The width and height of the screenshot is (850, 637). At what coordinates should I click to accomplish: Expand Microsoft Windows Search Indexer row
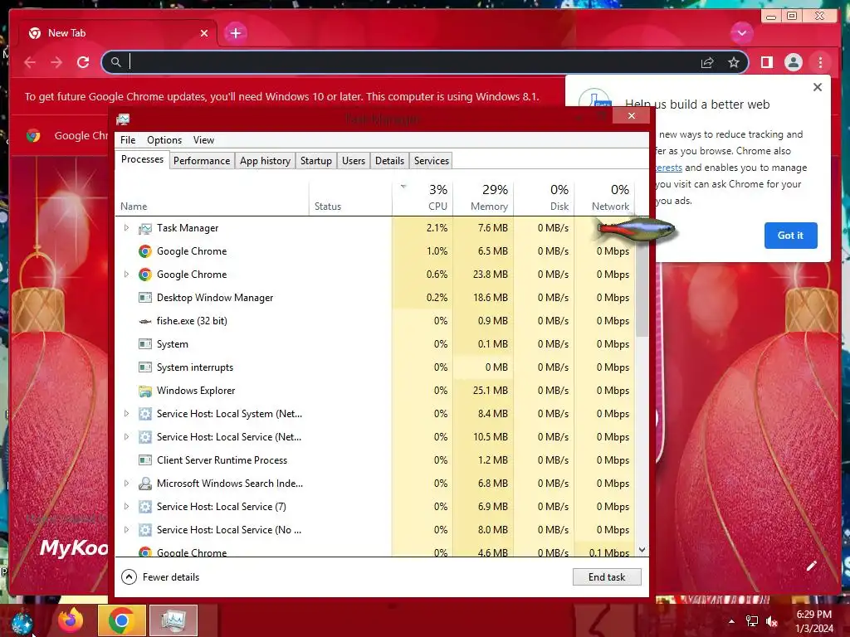coord(126,484)
